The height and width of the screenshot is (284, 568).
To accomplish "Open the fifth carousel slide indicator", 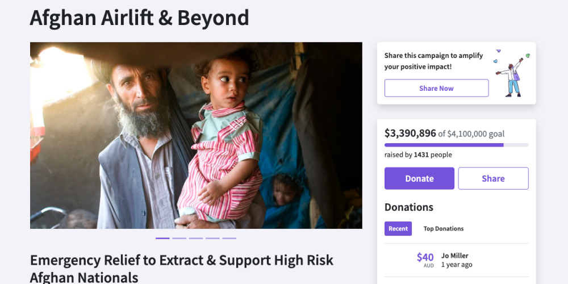I will click(229, 238).
